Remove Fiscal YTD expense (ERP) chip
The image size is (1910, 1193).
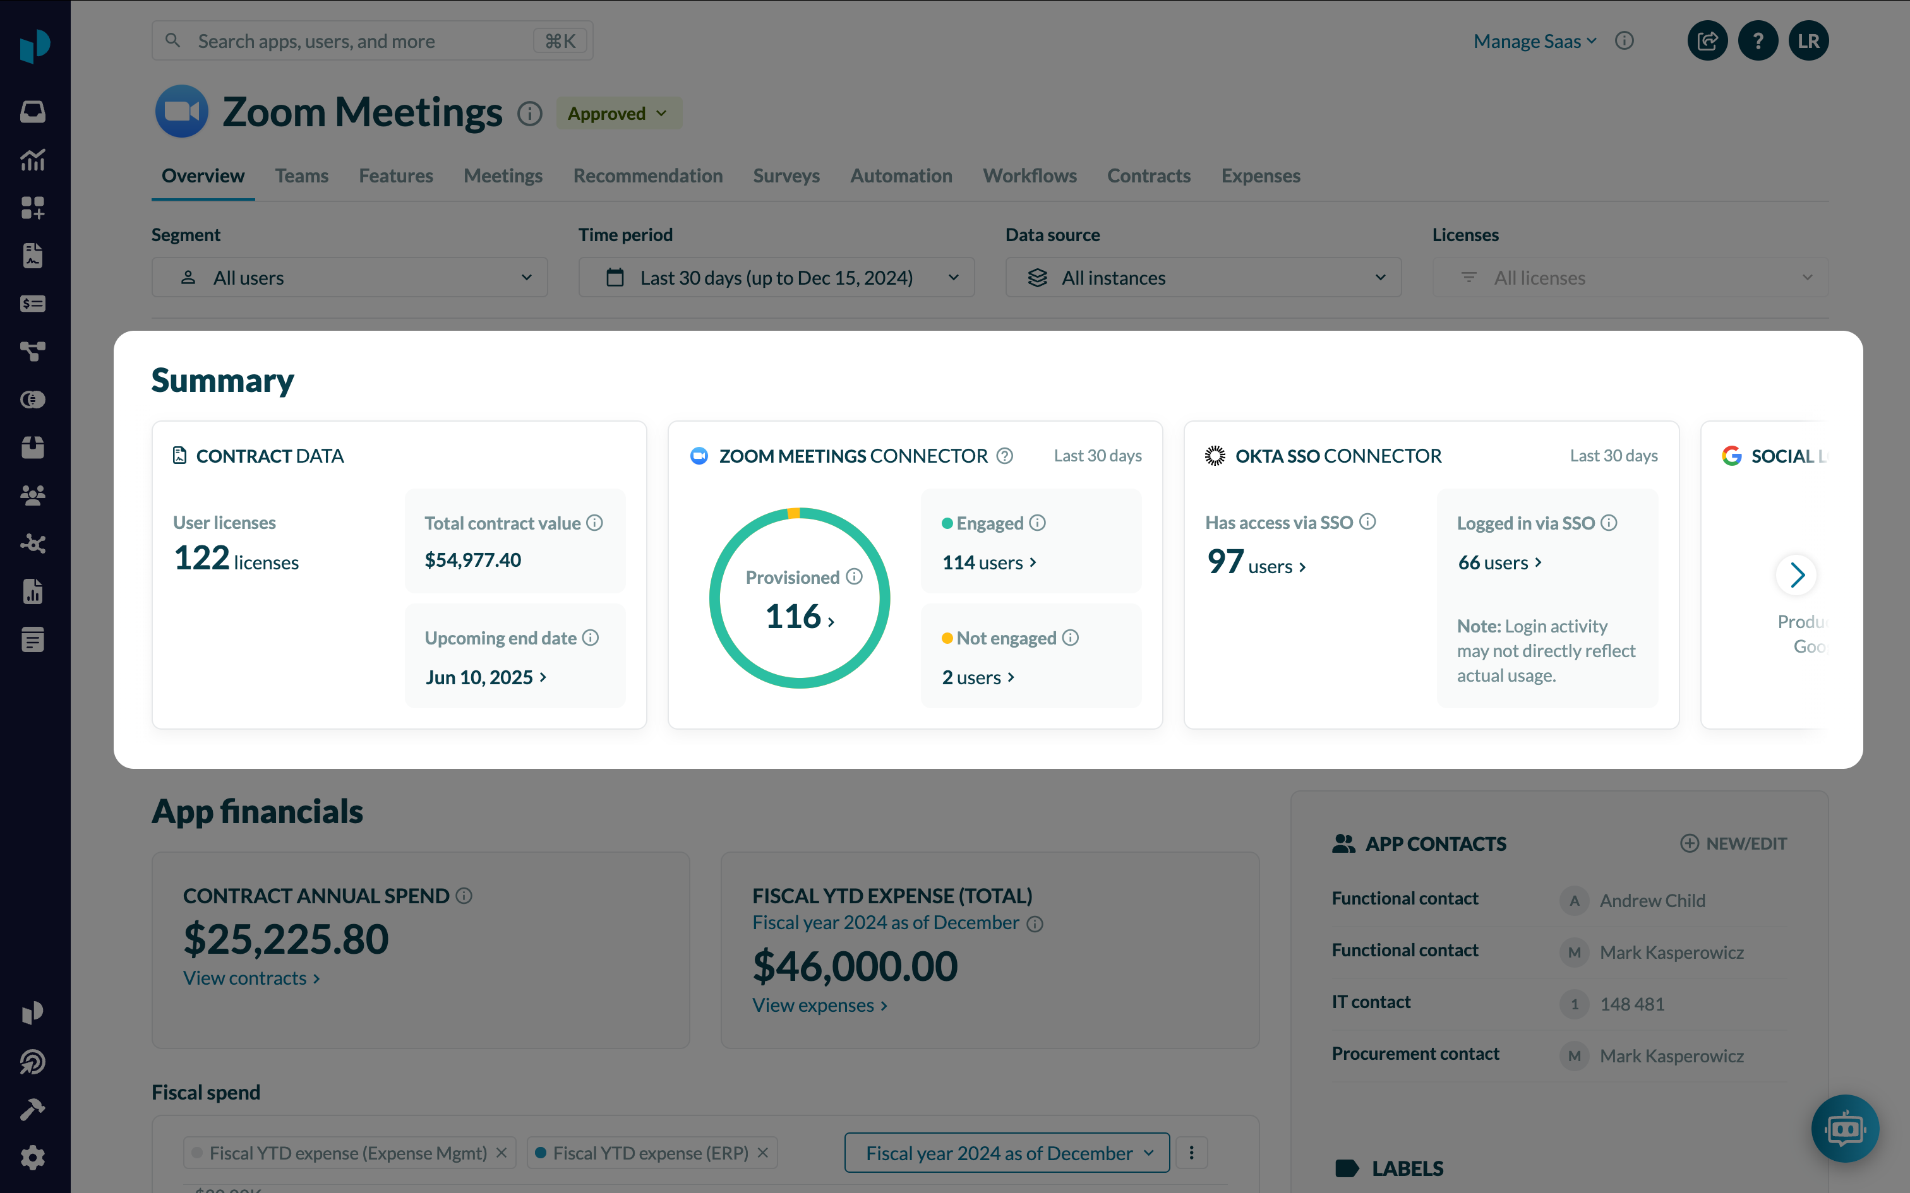tap(763, 1153)
